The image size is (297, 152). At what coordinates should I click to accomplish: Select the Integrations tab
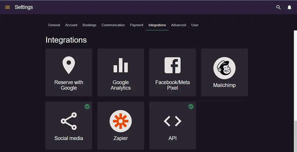pyautogui.click(x=157, y=25)
